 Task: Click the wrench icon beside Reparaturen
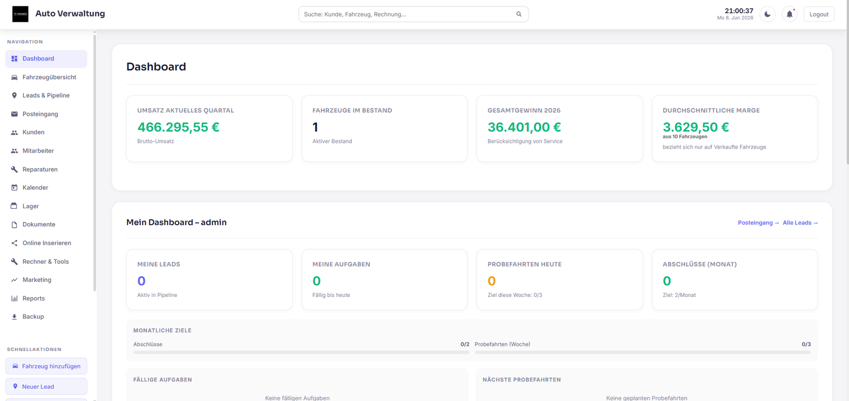click(x=14, y=169)
